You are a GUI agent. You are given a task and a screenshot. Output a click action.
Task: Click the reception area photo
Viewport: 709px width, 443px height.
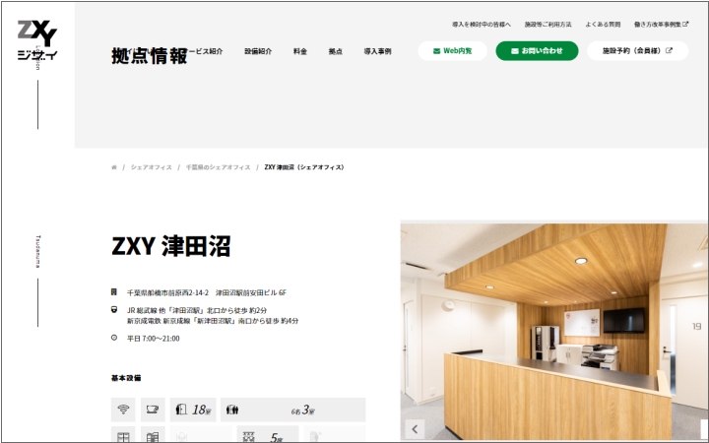pos(553,332)
